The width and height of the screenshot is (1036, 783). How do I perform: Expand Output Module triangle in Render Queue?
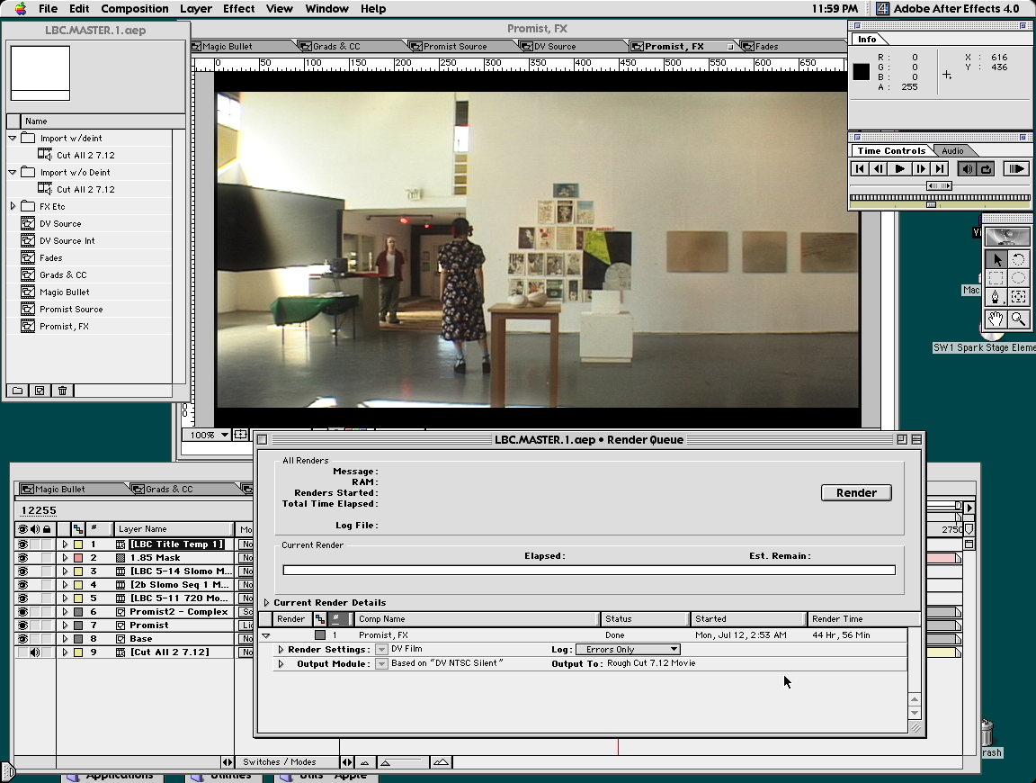(281, 663)
